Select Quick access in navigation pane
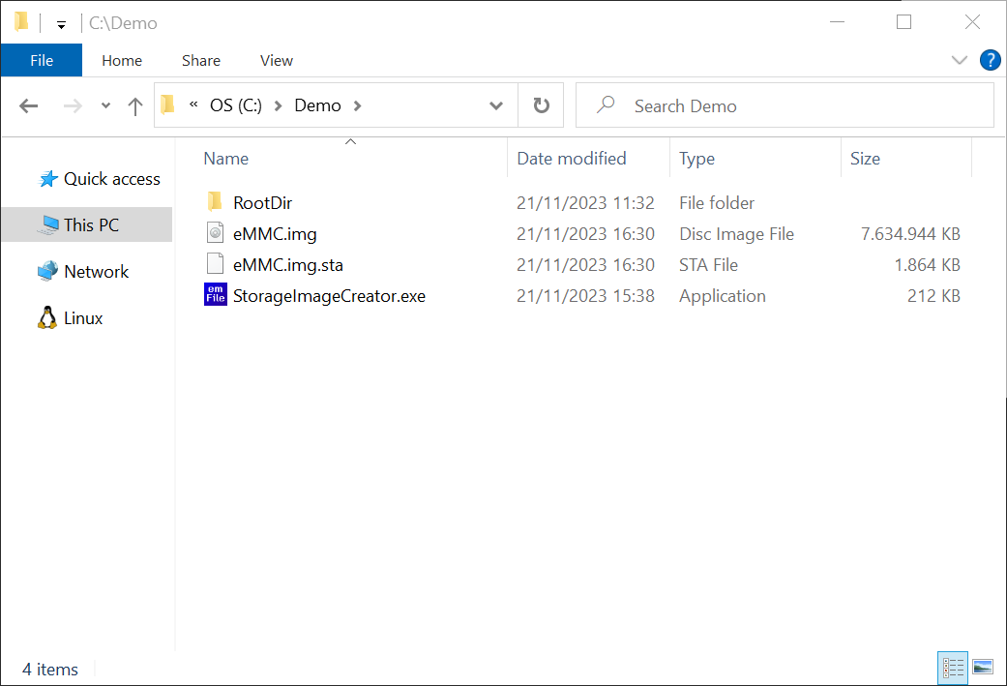Viewport: 1007px width, 686px height. (x=111, y=179)
